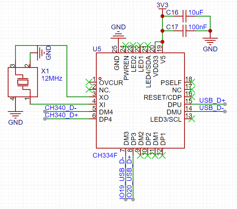
Task: Click the no-connect cross on OVCUR pin 1
Action: (89, 82)
